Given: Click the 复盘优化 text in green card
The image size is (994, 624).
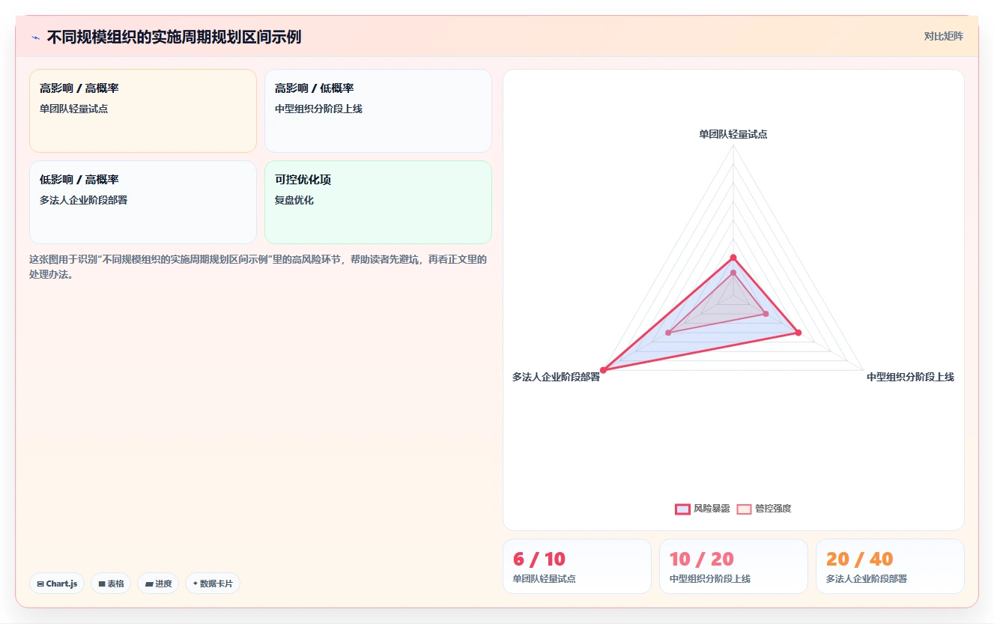Looking at the screenshot, I should coord(294,200).
